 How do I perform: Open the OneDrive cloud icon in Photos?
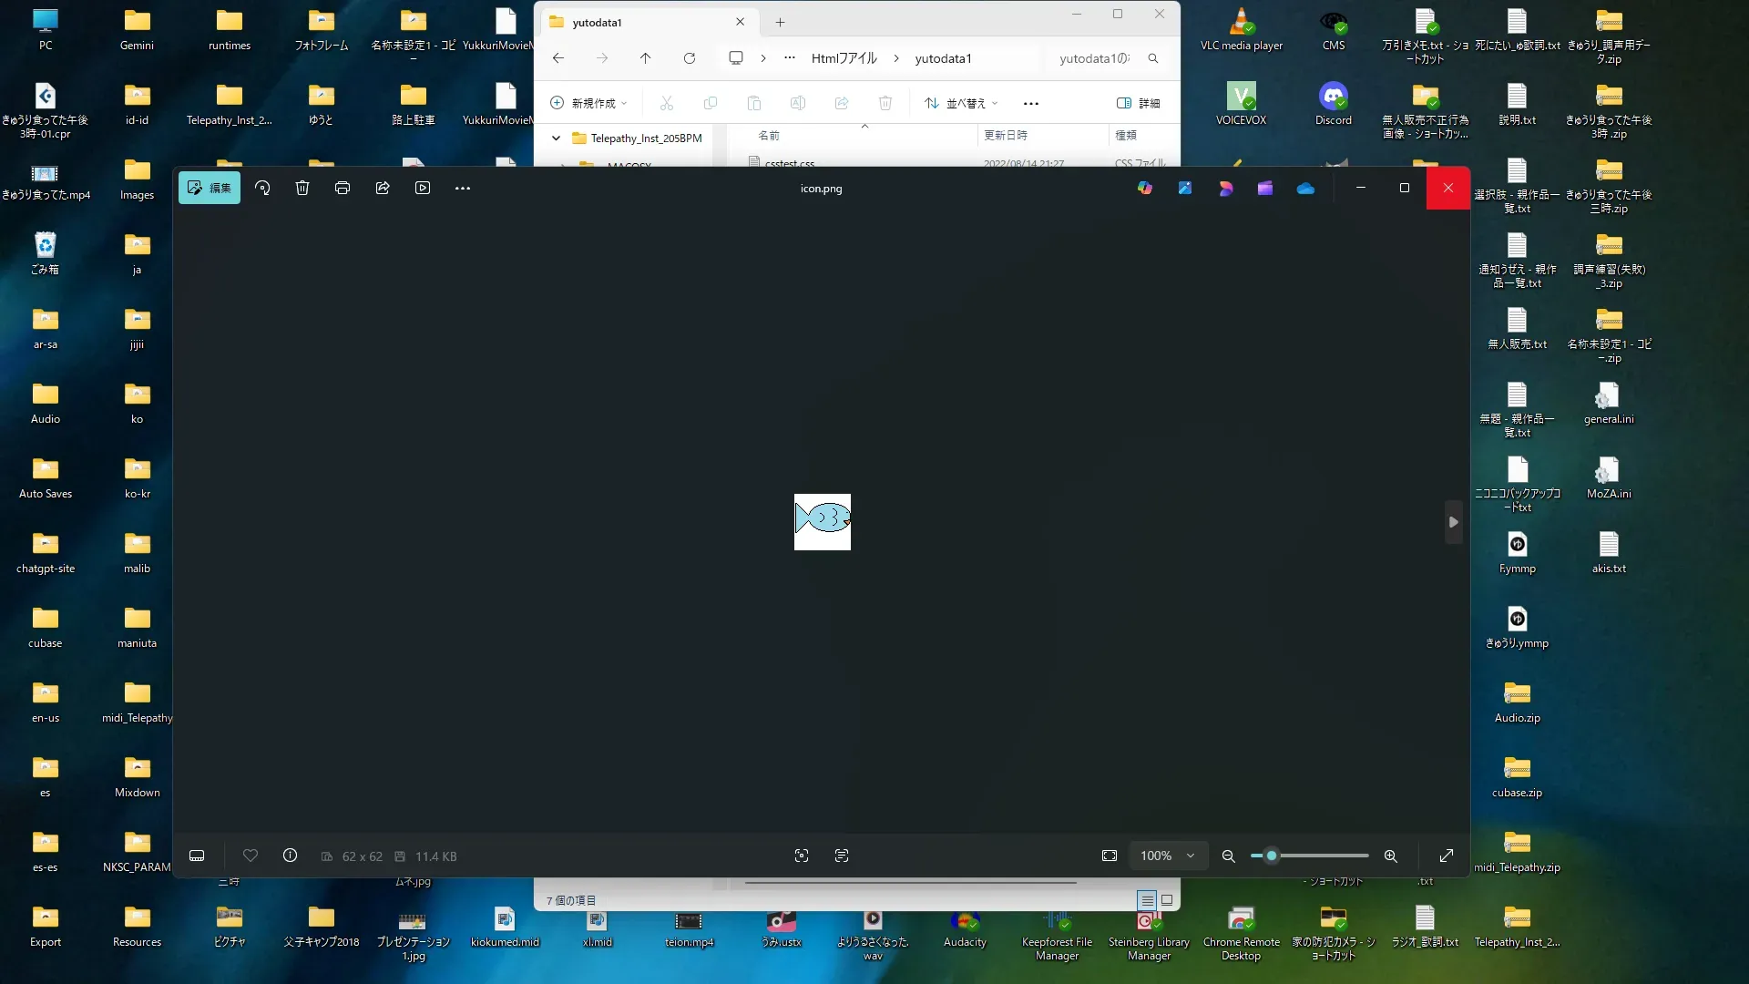1305,188
